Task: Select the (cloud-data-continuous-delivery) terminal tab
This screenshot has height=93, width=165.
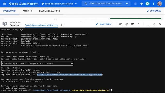Action: click(40, 25)
